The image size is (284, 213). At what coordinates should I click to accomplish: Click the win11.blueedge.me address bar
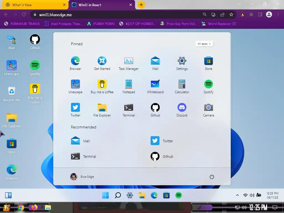116,15
